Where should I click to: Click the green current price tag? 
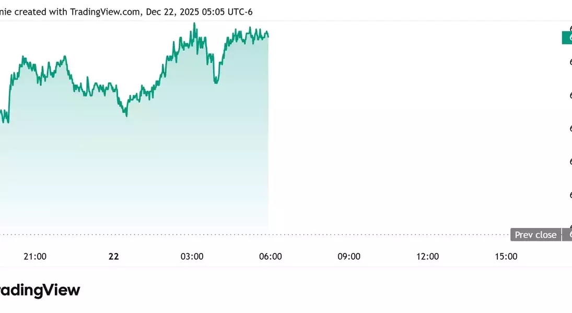[x=567, y=38]
